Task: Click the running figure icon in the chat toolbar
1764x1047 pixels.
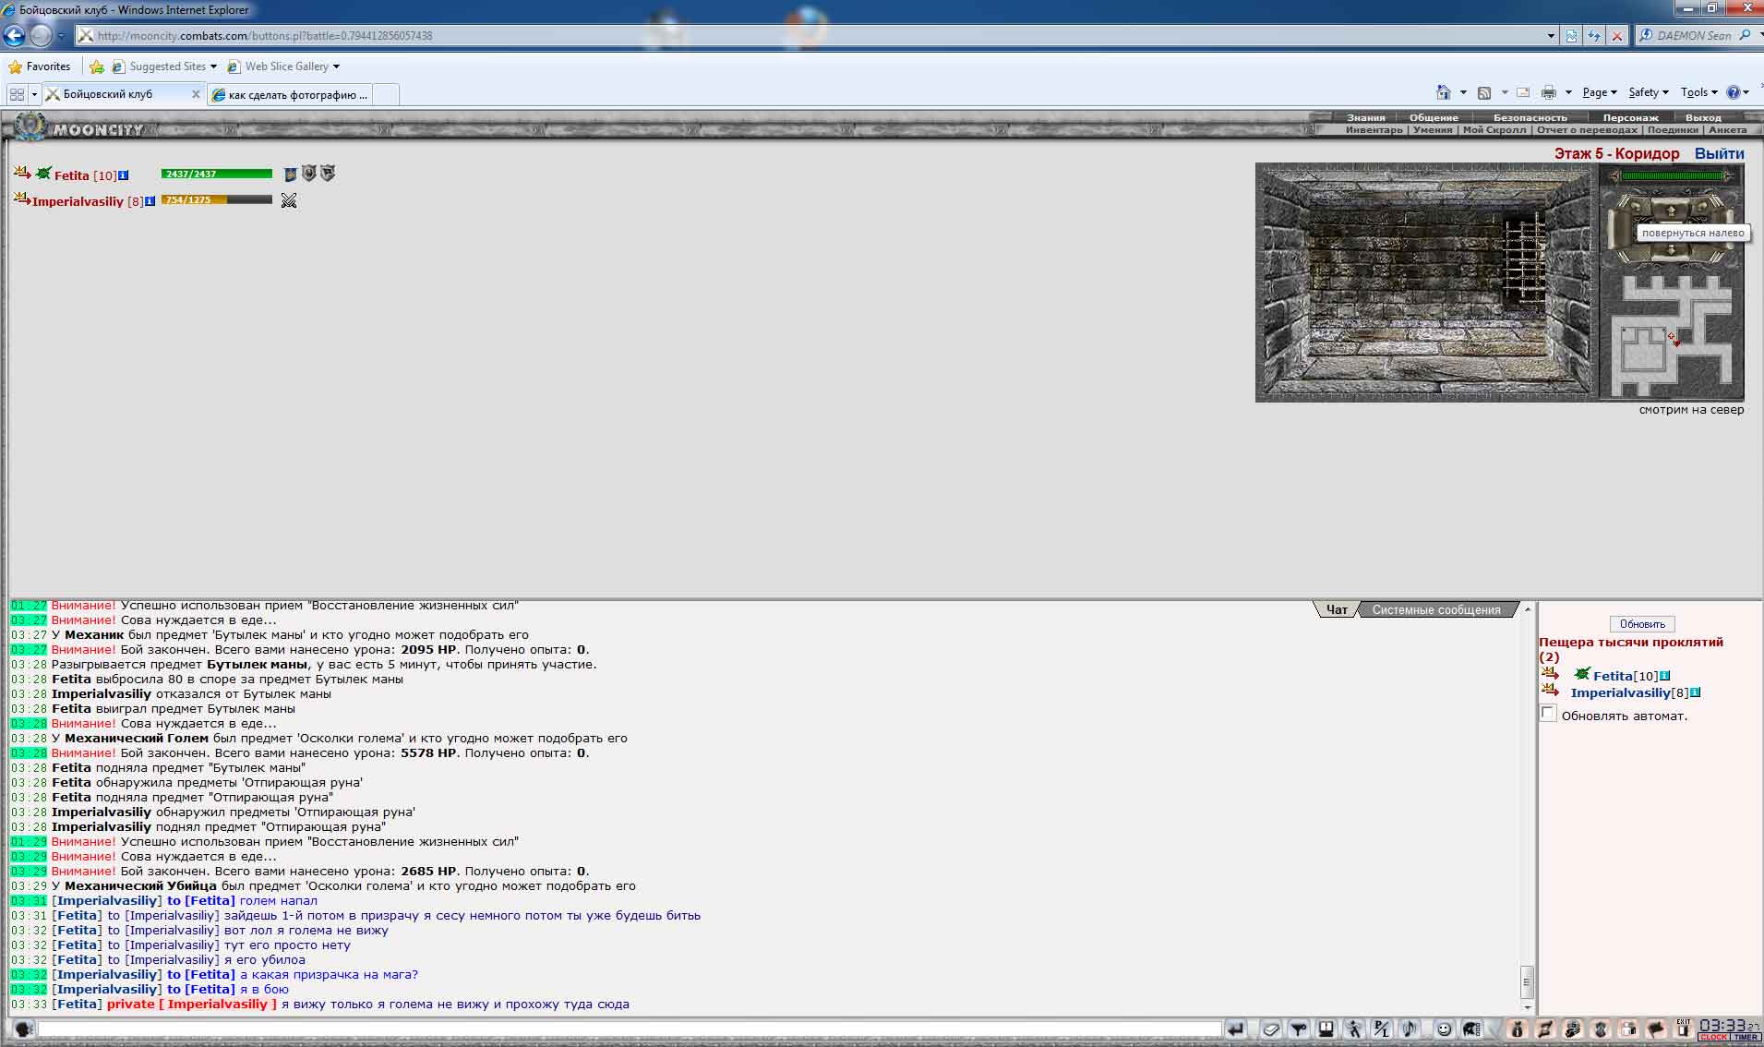Action: (1354, 1029)
